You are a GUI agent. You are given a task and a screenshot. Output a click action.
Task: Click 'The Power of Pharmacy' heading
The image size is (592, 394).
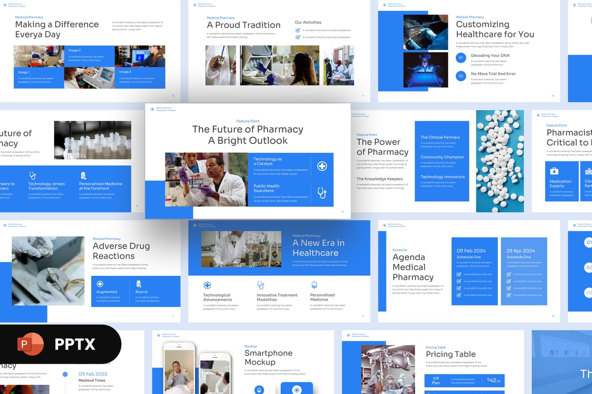[x=383, y=146]
